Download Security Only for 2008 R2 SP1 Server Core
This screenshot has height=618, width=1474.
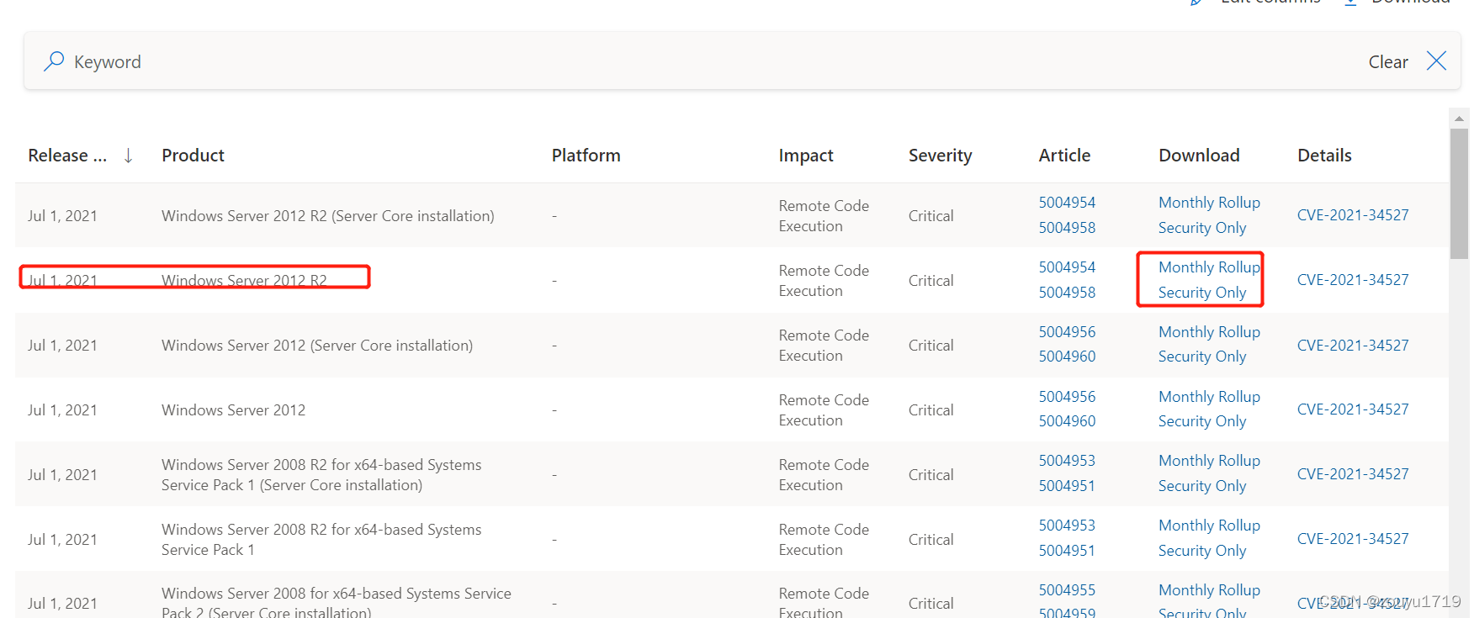coord(1202,486)
